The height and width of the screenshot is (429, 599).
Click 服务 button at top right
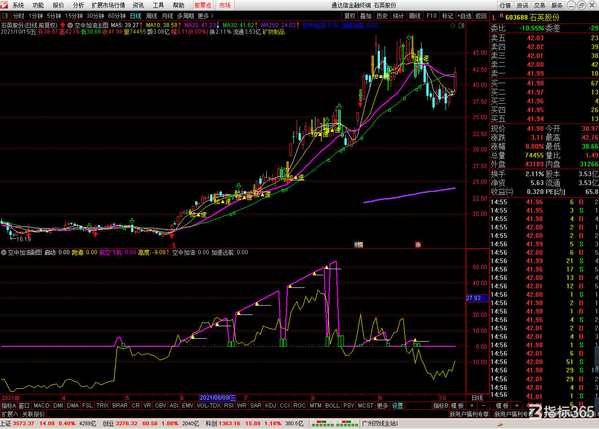[557, 5]
